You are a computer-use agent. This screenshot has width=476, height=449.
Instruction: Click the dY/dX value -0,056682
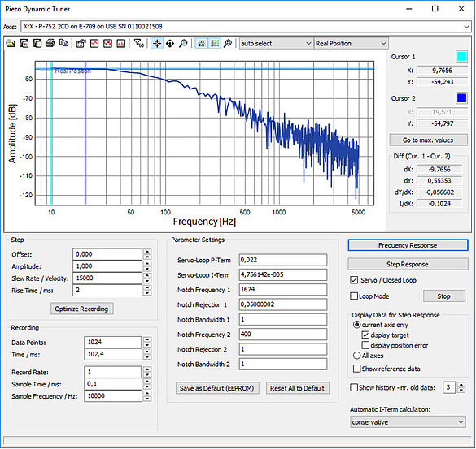[439, 192]
